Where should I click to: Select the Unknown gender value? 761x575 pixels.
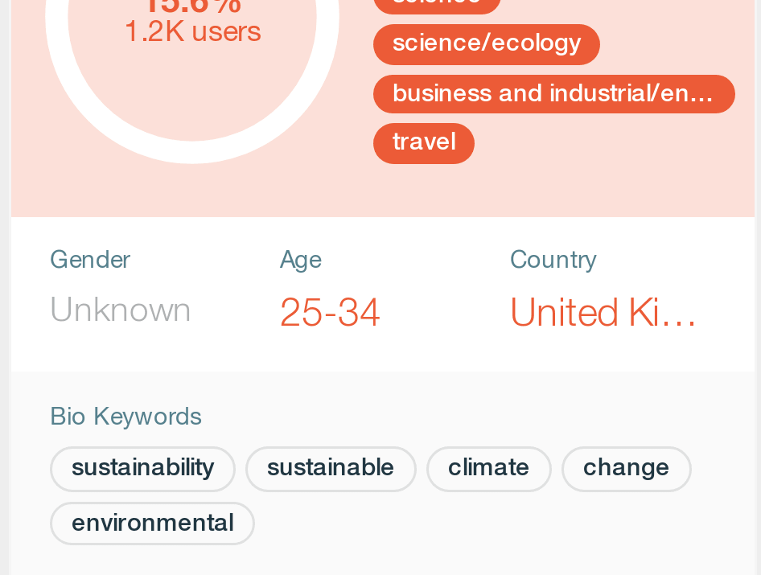click(x=121, y=310)
